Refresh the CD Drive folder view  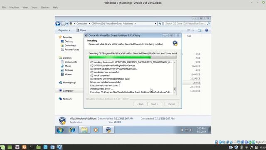pos(160,24)
